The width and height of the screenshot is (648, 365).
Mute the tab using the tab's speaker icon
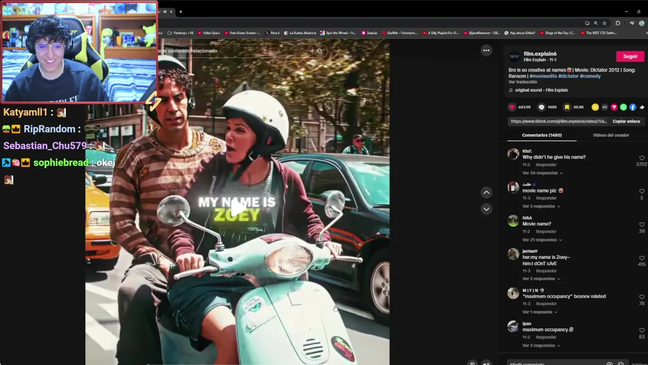(x=165, y=12)
